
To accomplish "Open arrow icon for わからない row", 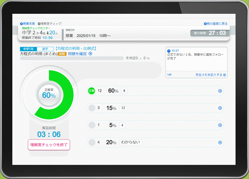I will [x=220, y=142].
